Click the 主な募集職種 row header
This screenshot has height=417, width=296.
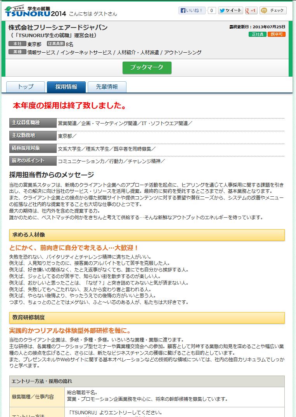33,123
